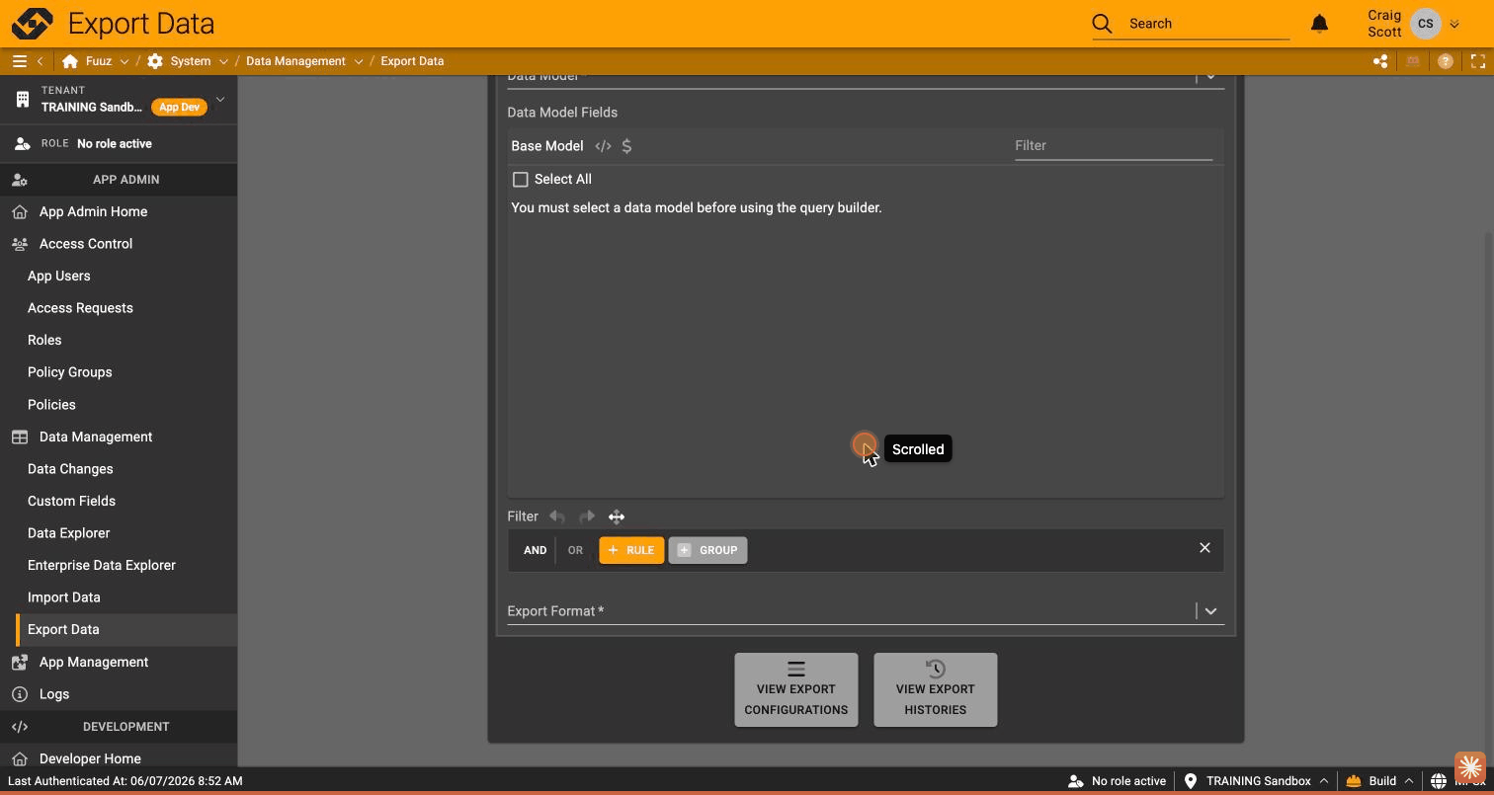Select the OR condition toggle

click(x=575, y=550)
